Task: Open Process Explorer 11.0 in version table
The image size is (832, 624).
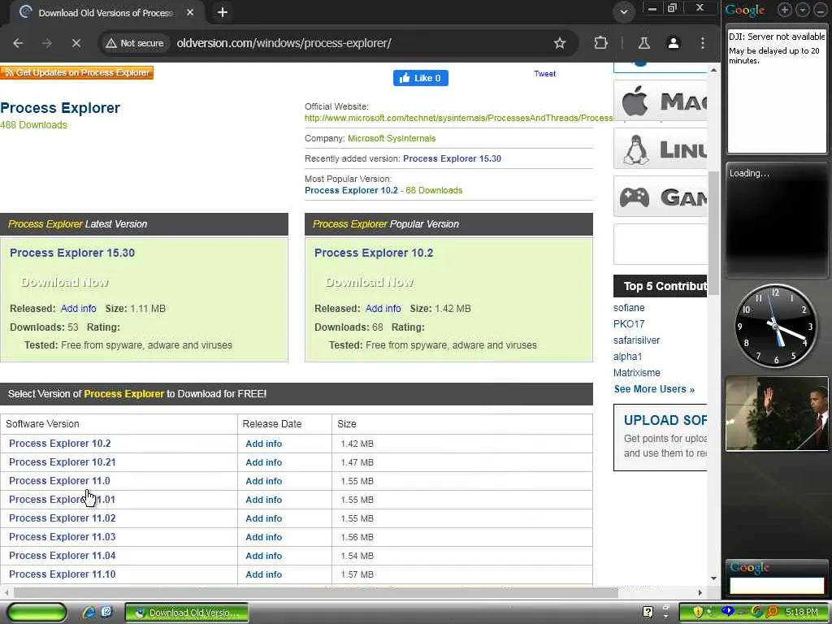Action: tap(59, 481)
